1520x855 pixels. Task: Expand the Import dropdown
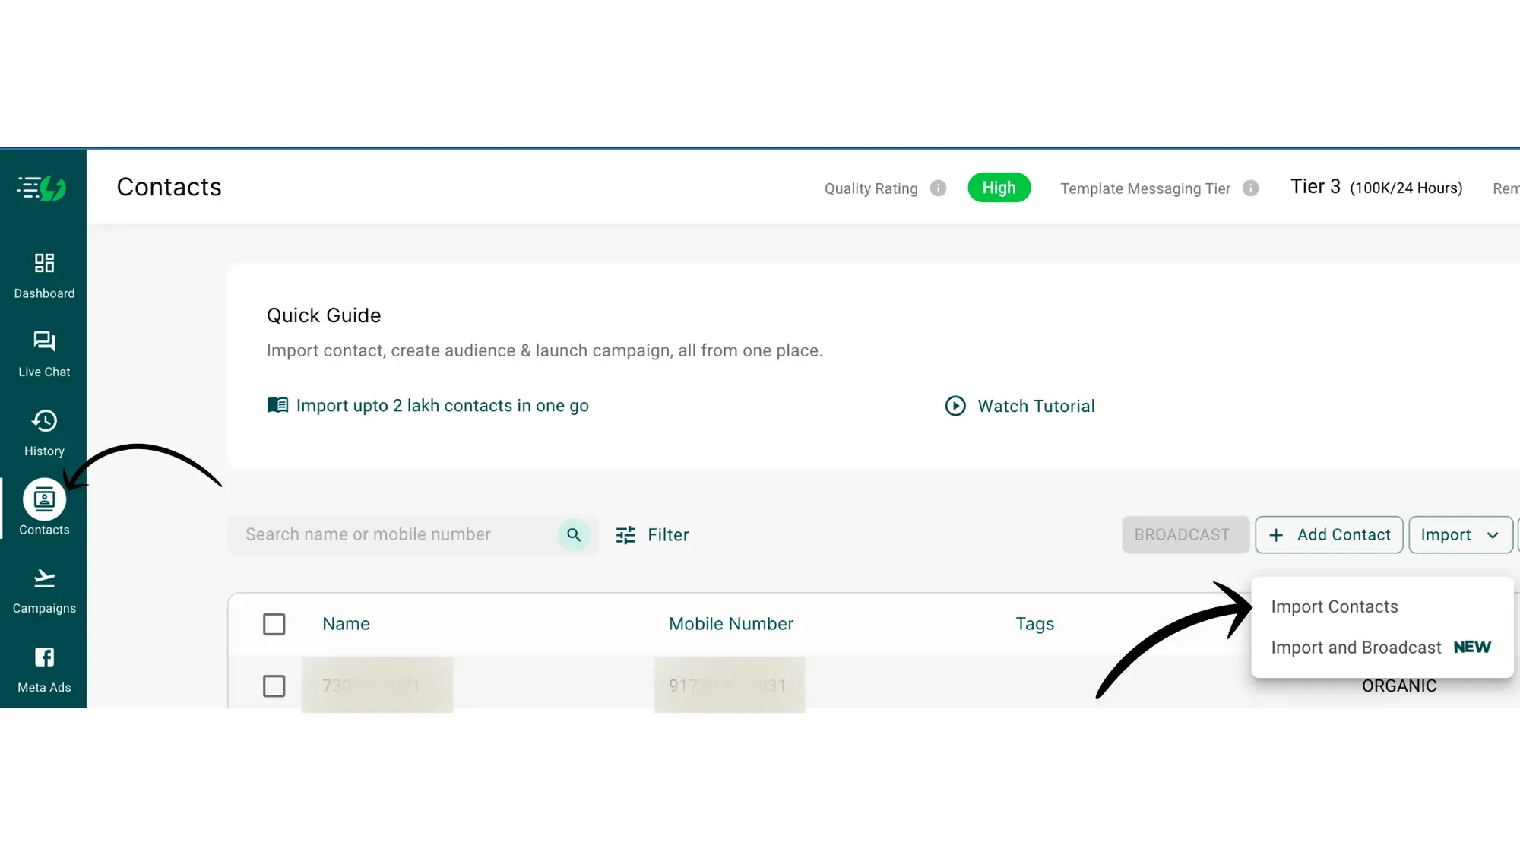[x=1459, y=534]
